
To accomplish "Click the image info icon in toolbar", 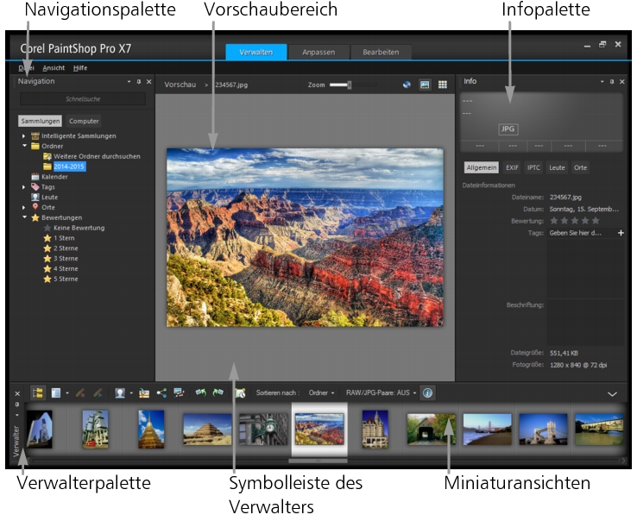I will pyautogui.click(x=428, y=392).
